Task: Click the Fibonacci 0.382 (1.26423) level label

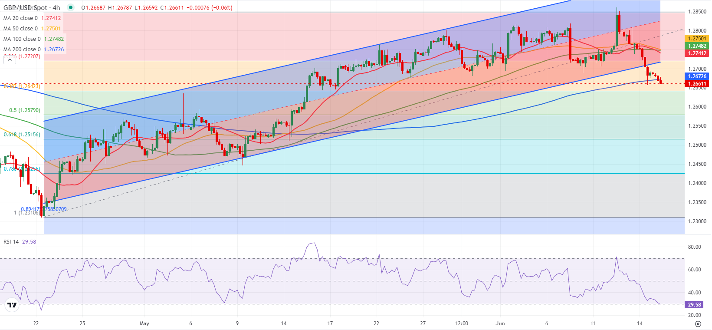Action: pos(22,86)
